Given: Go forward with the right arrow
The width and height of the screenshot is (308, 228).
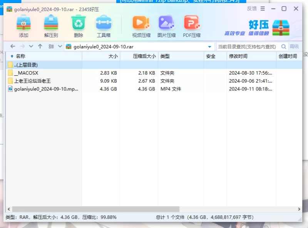Looking at the screenshot, I should pos(22,46).
